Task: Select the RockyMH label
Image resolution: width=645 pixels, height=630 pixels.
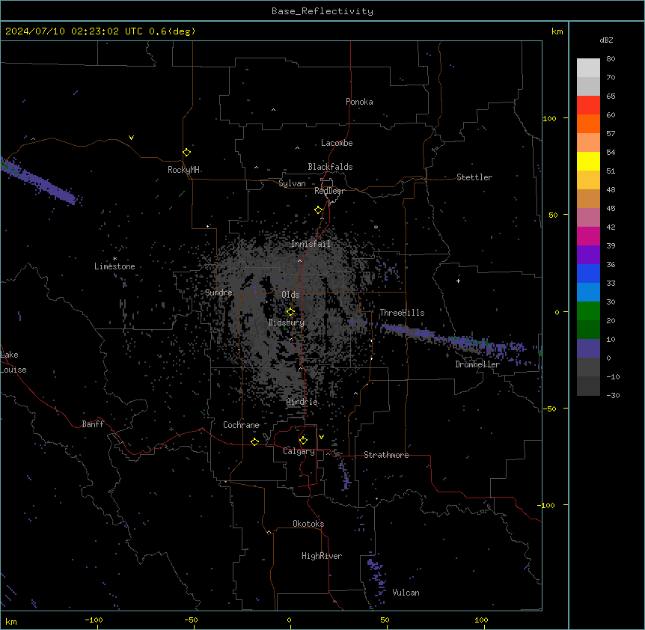Action: click(x=183, y=169)
